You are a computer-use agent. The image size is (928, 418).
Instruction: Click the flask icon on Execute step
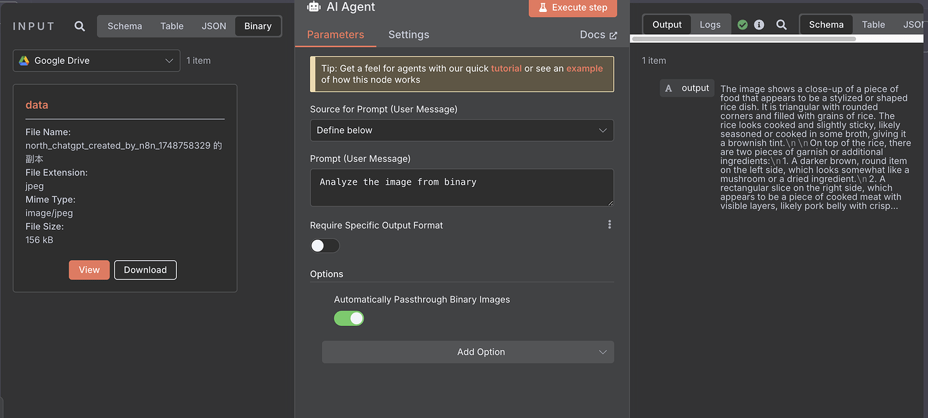pyautogui.click(x=542, y=8)
